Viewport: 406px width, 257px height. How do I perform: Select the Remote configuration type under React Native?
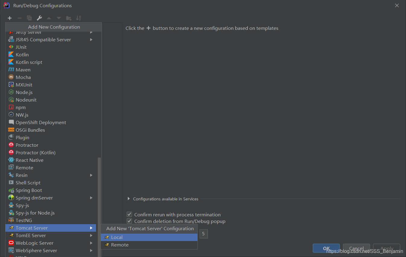tap(51, 168)
